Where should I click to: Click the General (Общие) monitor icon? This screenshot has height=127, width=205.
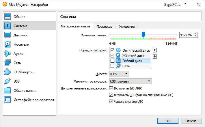[x=8, y=16]
